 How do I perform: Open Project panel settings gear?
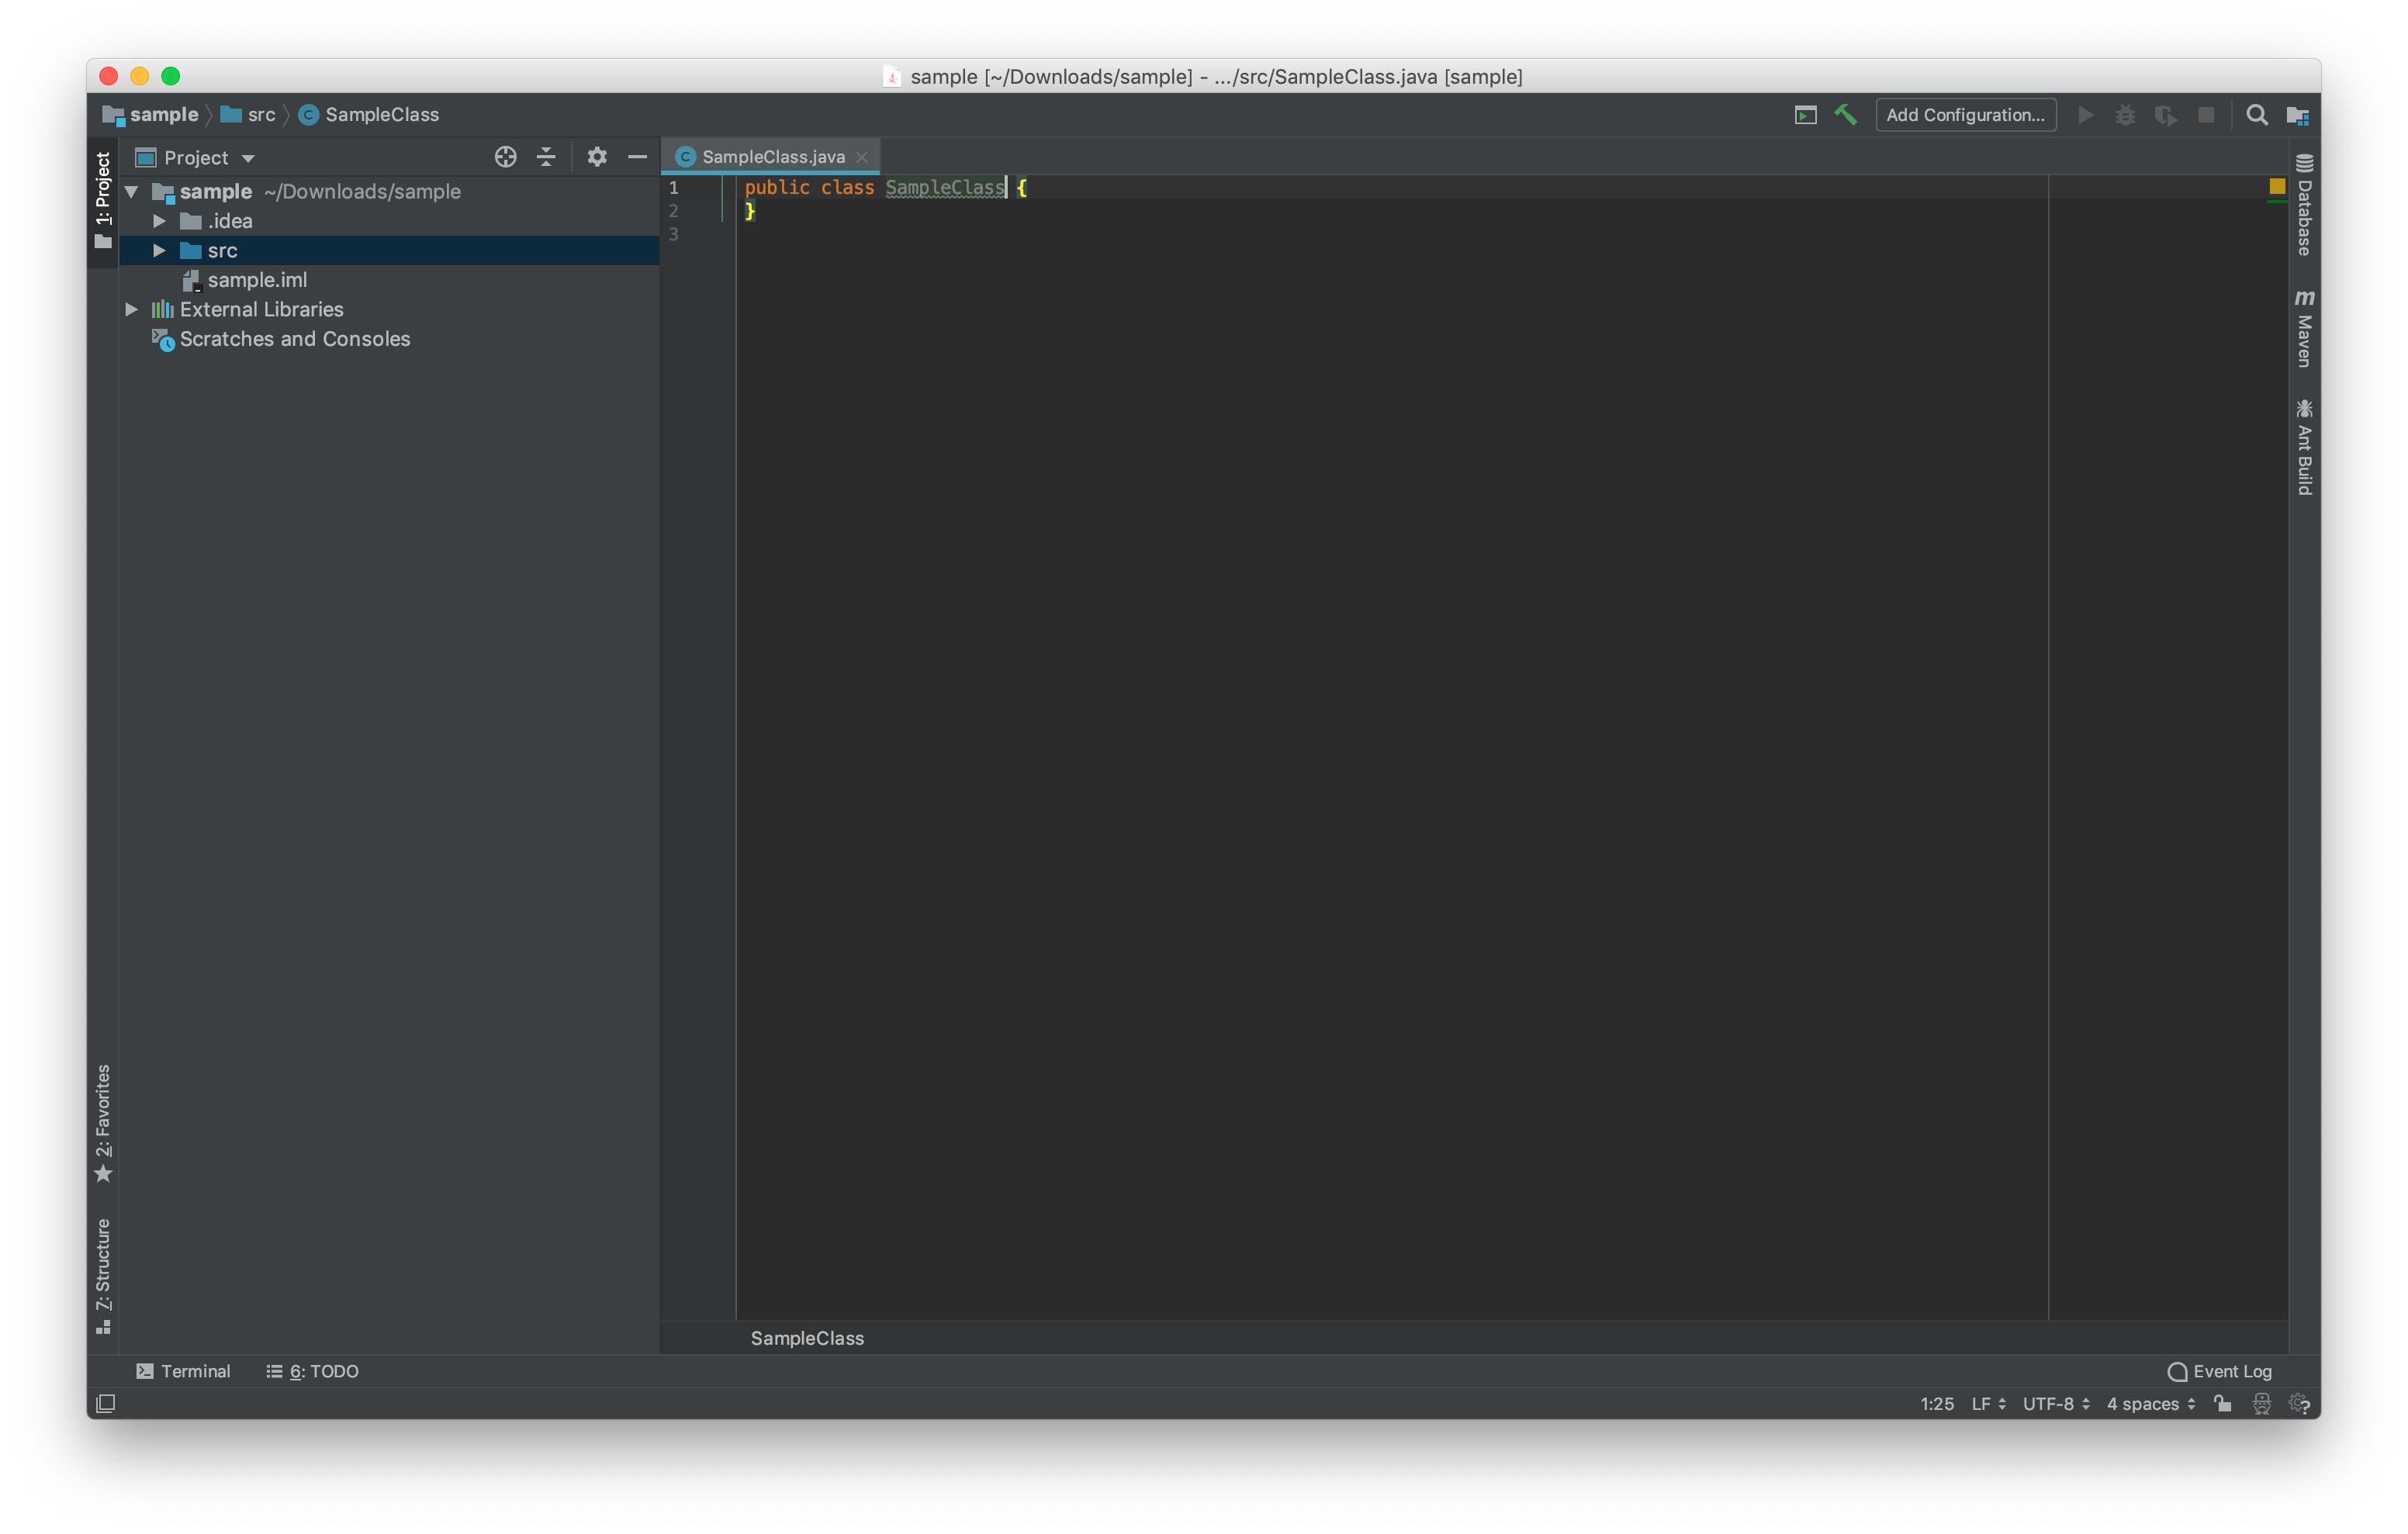click(x=597, y=157)
